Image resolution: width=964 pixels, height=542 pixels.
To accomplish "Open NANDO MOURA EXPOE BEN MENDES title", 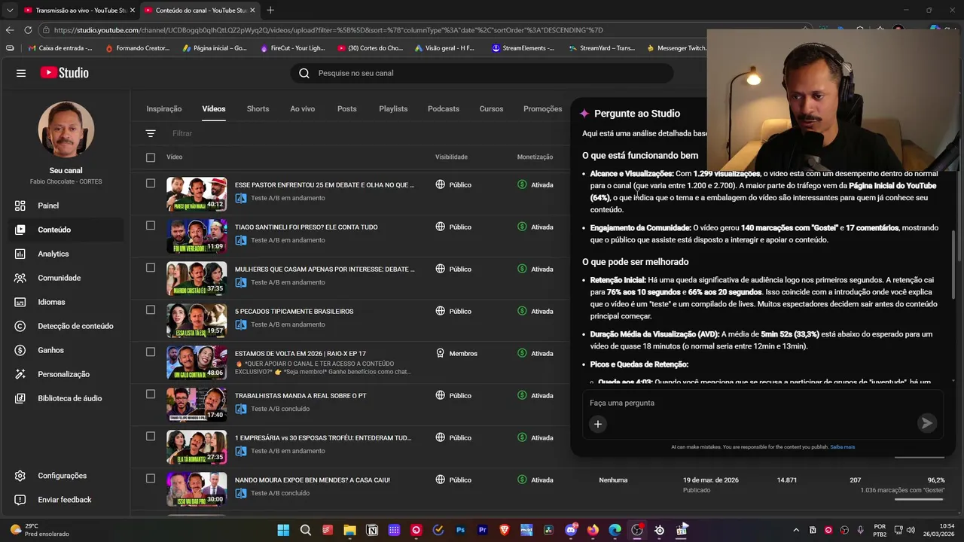I will coord(313,480).
